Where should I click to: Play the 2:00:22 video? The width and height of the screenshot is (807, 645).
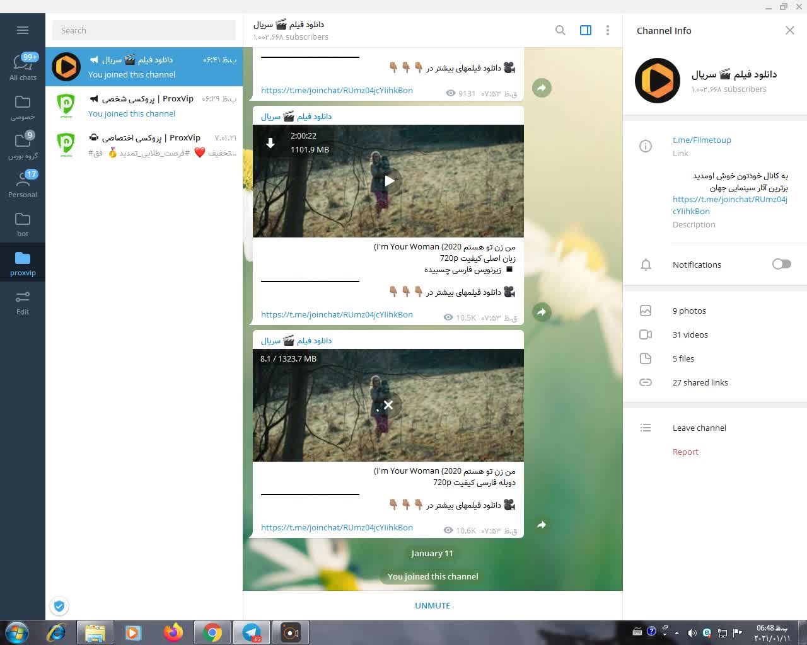click(388, 181)
